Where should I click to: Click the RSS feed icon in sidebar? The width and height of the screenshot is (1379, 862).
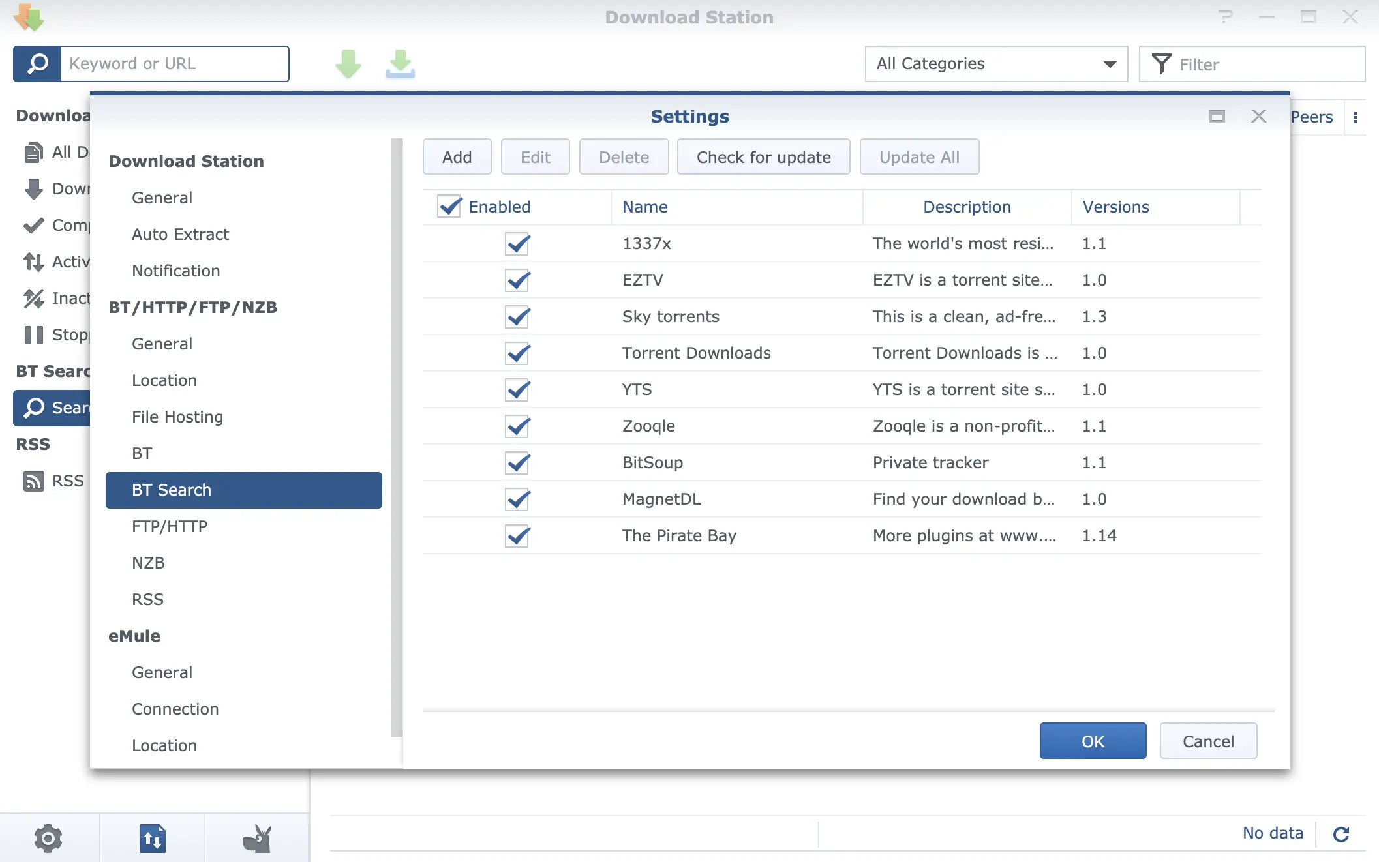[x=34, y=481]
